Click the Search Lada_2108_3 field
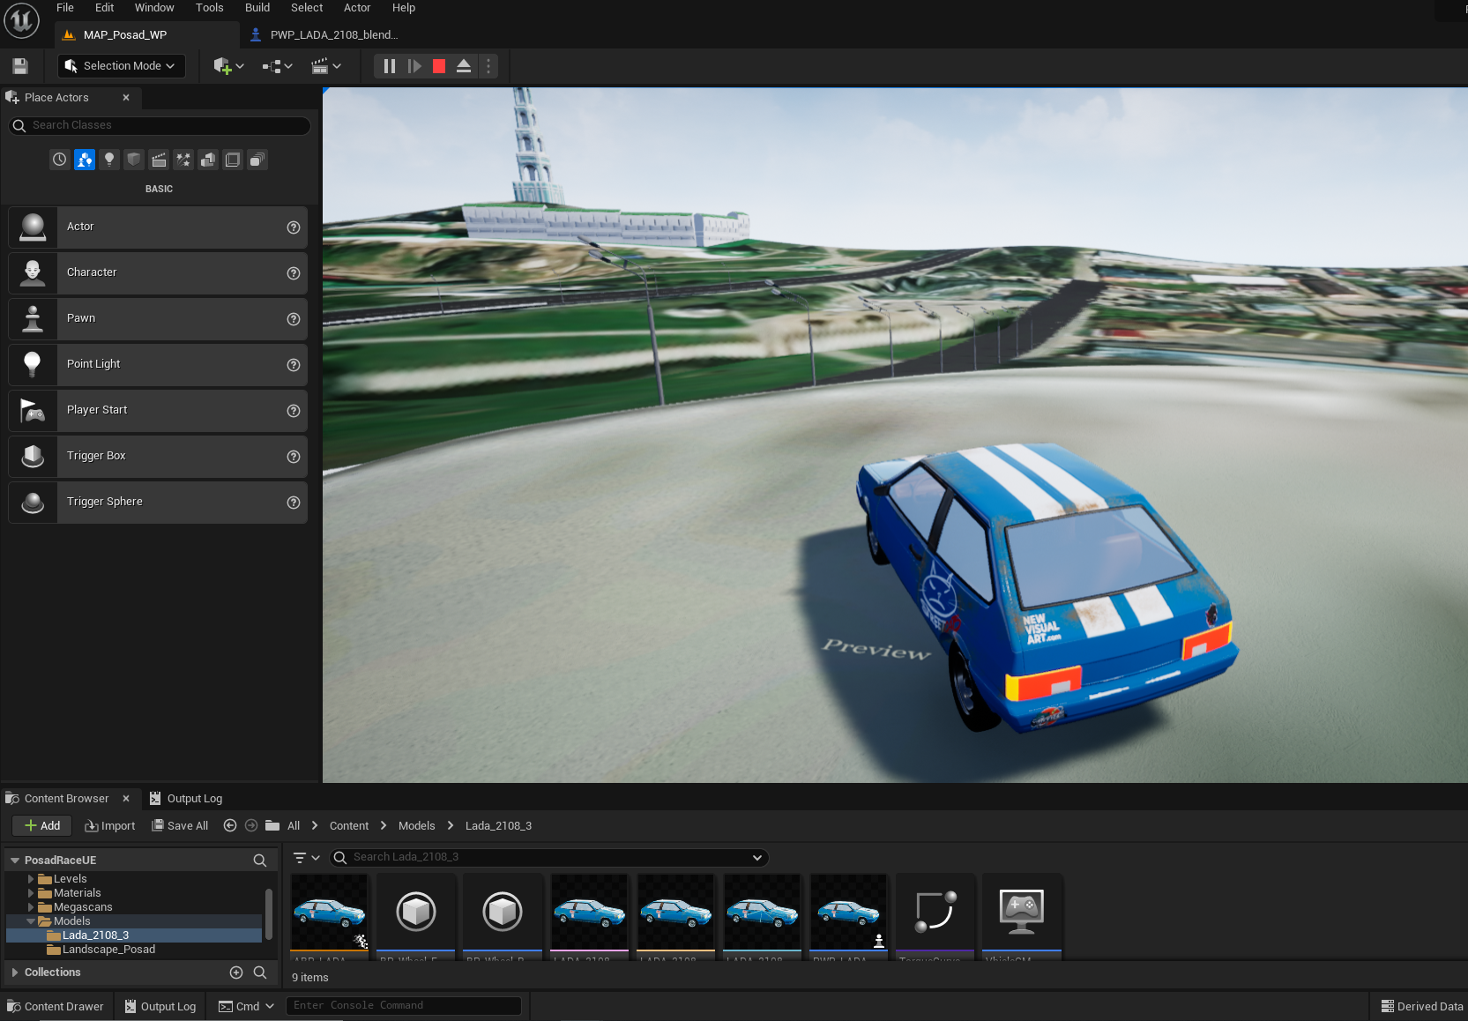 [548, 858]
